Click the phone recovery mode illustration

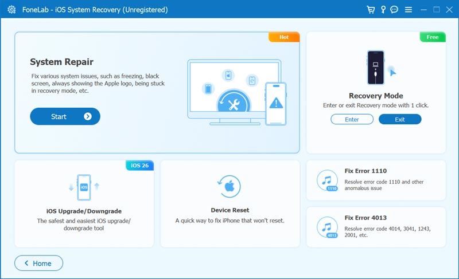tap(376, 68)
